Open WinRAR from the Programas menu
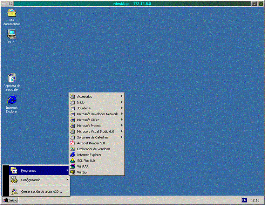 pyautogui.click(x=97, y=166)
